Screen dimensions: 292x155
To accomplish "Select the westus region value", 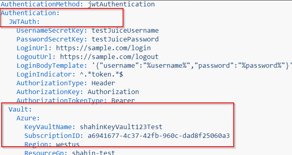I will 68,144.
